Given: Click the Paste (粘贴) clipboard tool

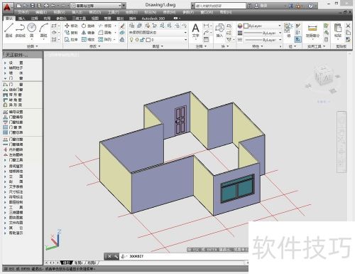Looking at the screenshot, I should tap(338, 31).
